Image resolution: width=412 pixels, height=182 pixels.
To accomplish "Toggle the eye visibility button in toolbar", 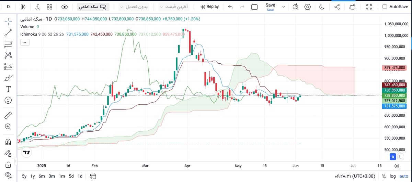I will point(64,6).
